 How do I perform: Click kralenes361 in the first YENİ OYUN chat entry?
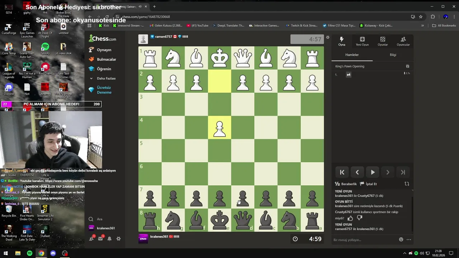click(x=344, y=196)
